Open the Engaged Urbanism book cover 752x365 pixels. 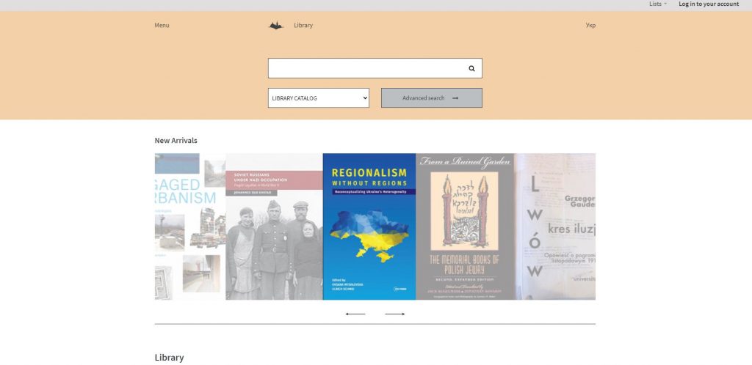(190, 226)
